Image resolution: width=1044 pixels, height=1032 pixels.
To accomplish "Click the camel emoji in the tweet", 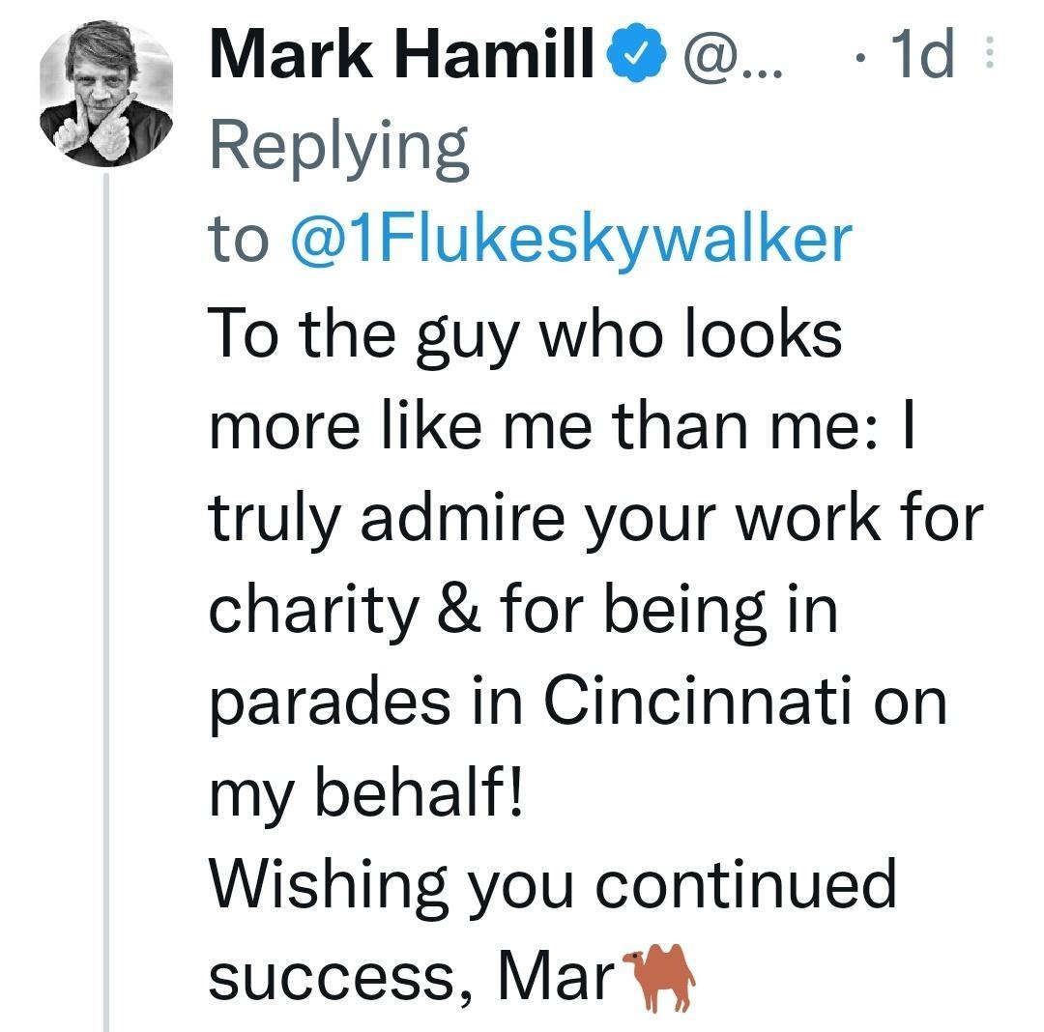I will tap(661, 978).
